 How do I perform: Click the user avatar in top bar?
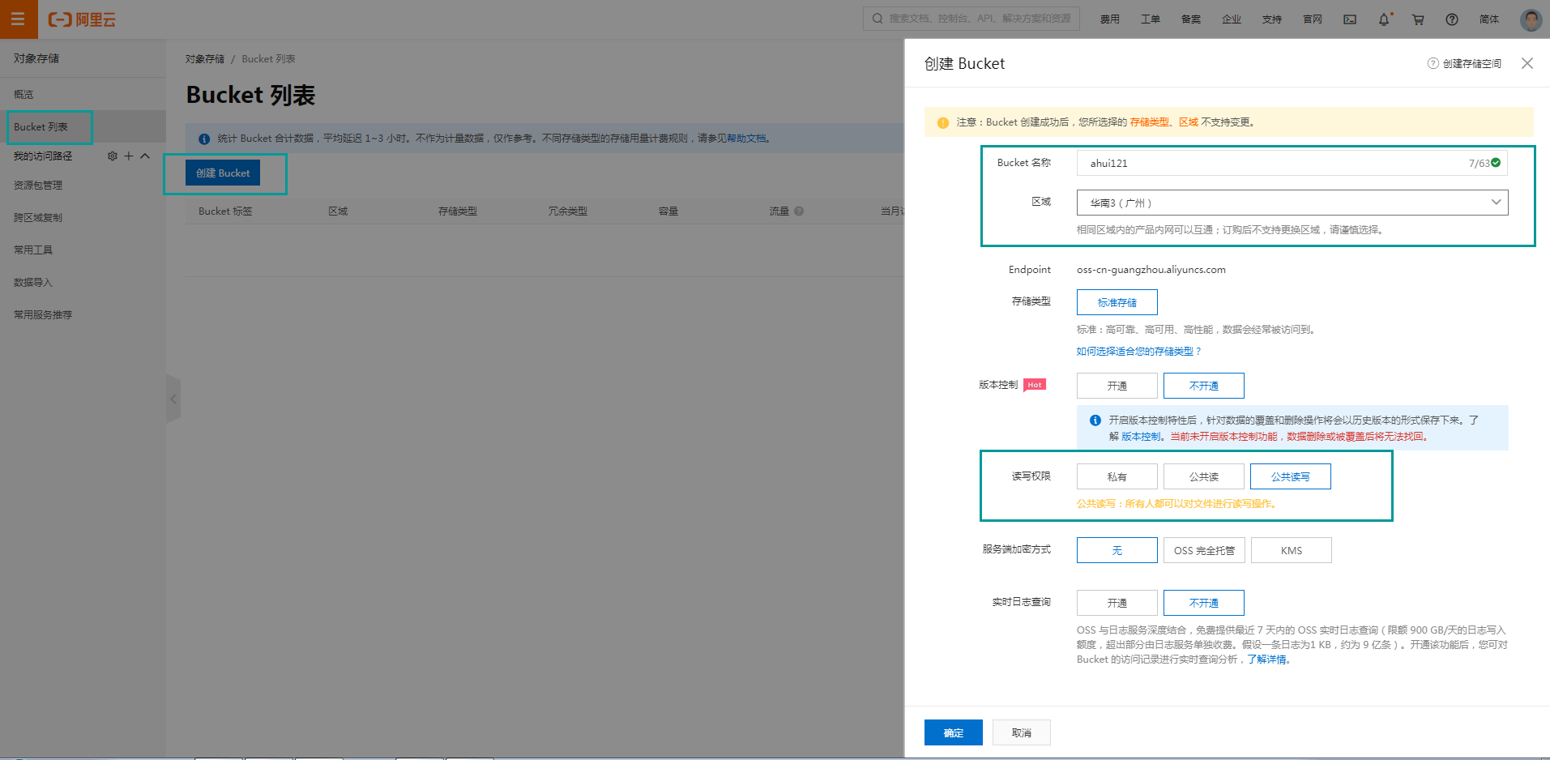1531,19
